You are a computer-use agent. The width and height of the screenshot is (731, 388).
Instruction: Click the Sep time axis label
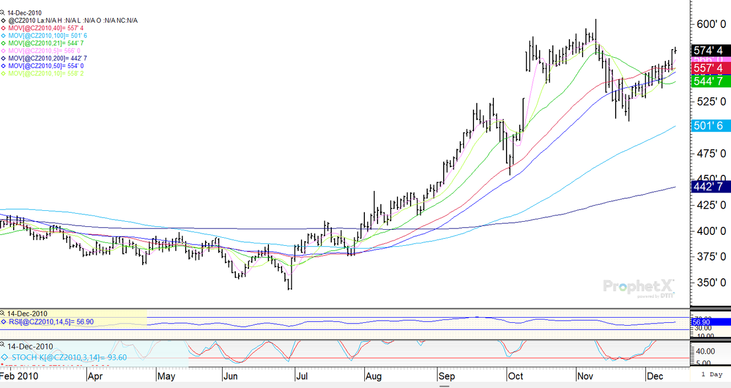pos(447,377)
